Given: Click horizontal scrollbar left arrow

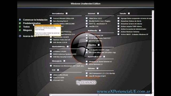Looking at the screenshot, I should 50,95.
